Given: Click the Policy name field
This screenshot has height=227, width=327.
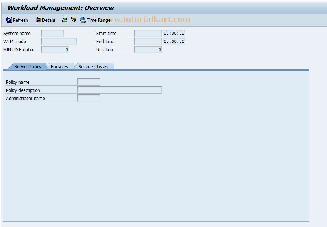Looking at the screenshot, I should click(88, 82).
